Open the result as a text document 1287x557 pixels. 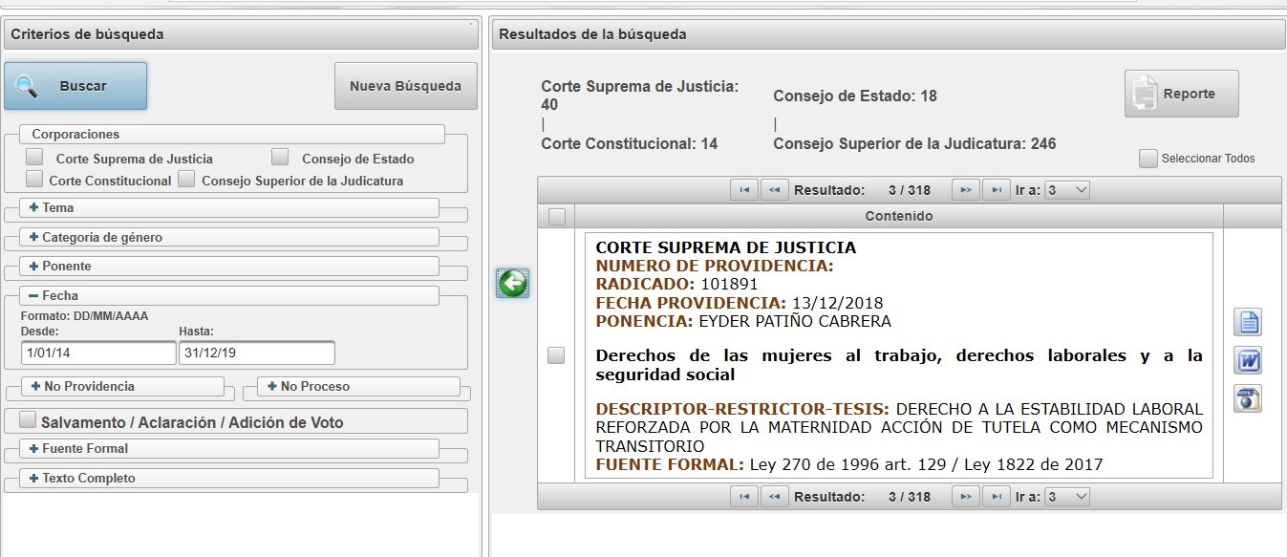[1248, 322]
